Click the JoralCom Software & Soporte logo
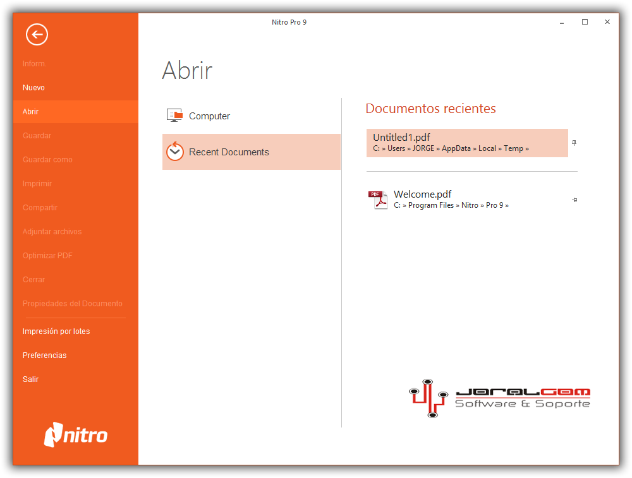 pos(499,398)
